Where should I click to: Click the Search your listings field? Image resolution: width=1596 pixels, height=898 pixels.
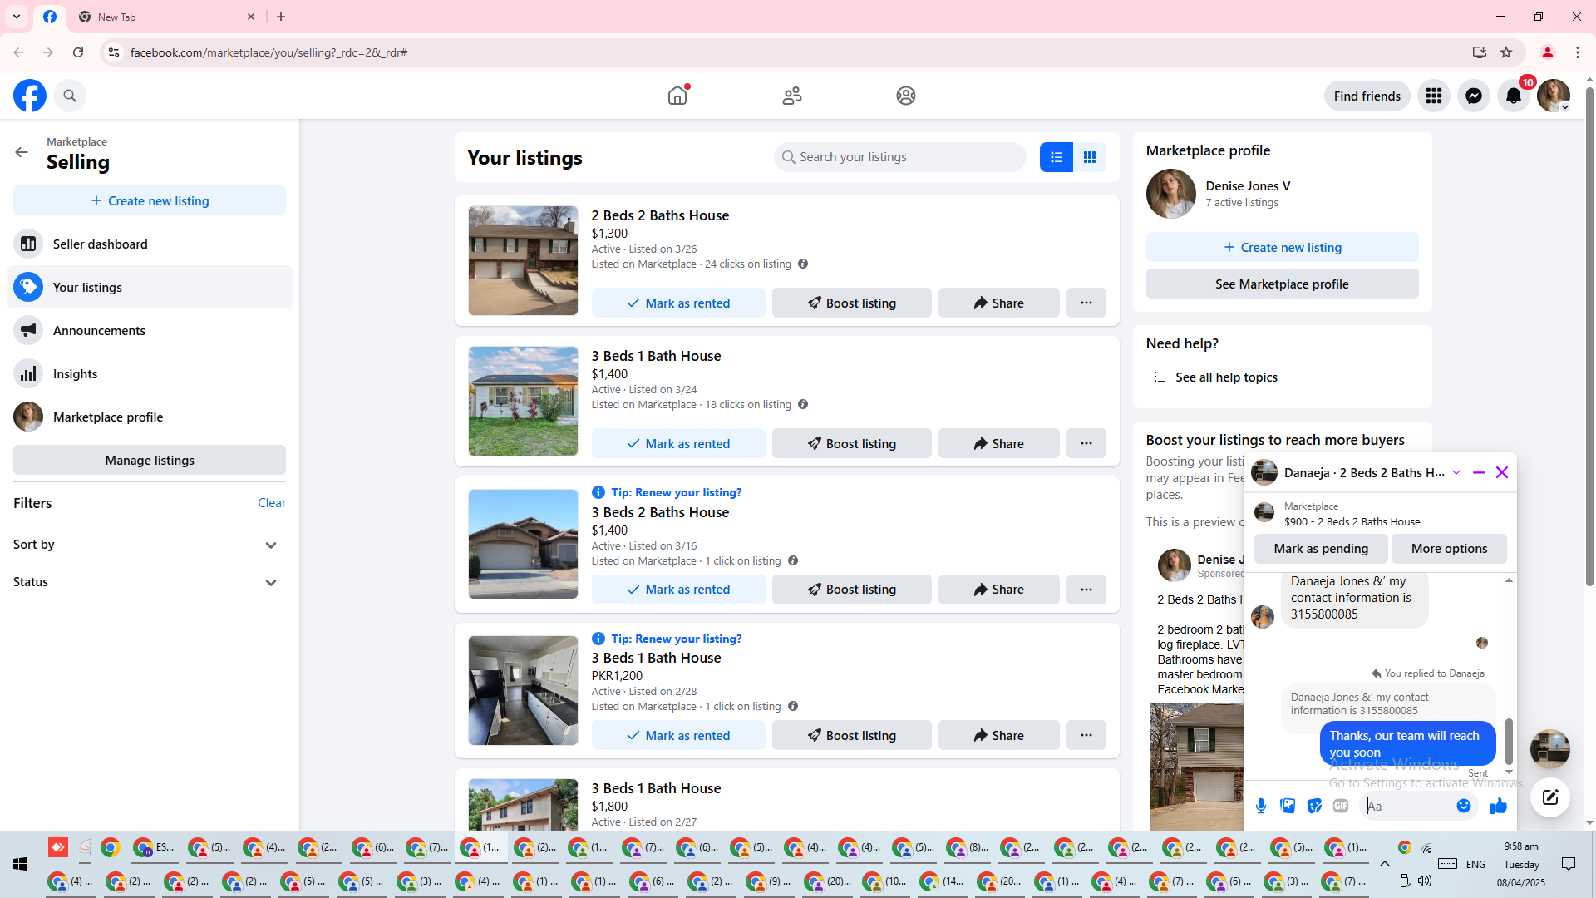[x=899, y=157]
